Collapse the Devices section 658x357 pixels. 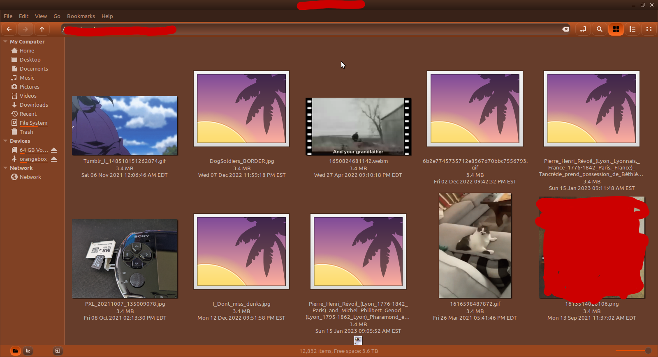coord(5,141)
